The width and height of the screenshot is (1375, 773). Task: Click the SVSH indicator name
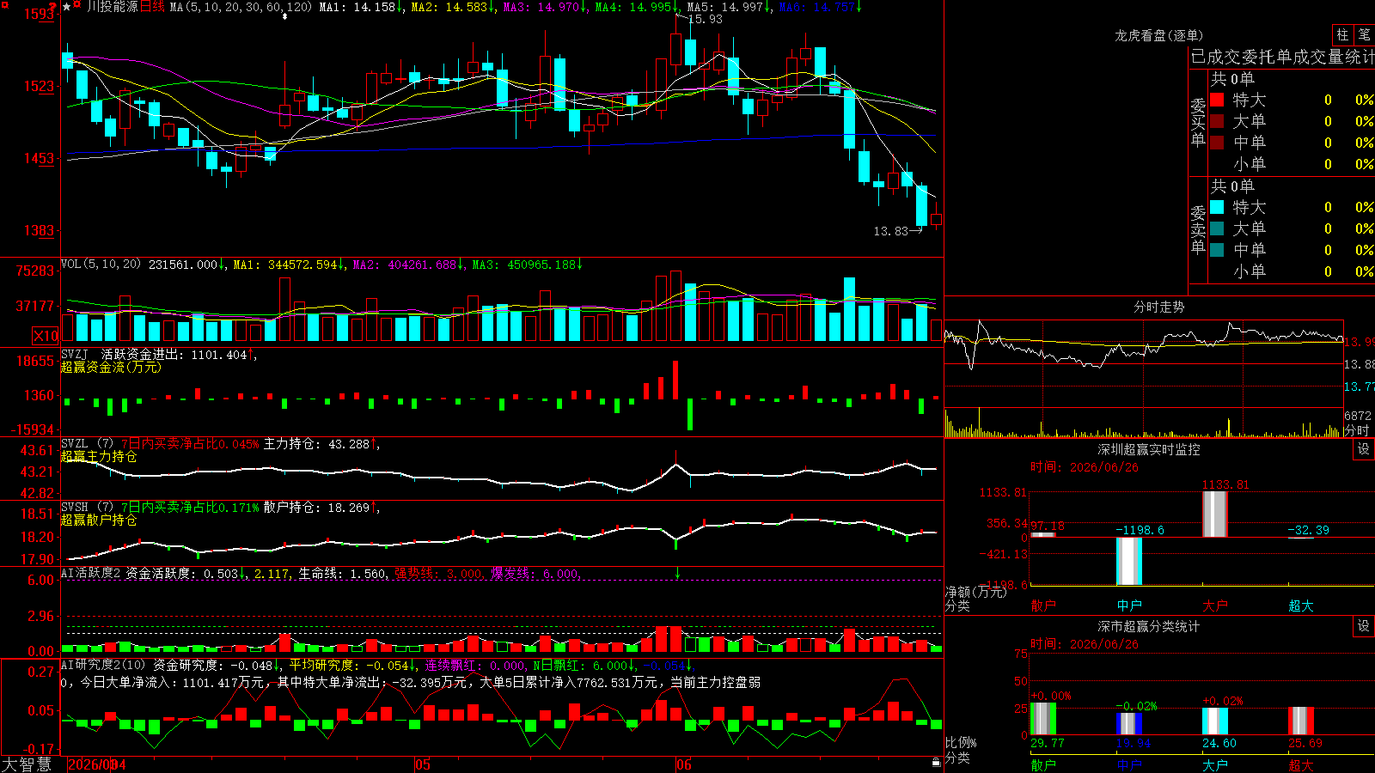(74, 507)
